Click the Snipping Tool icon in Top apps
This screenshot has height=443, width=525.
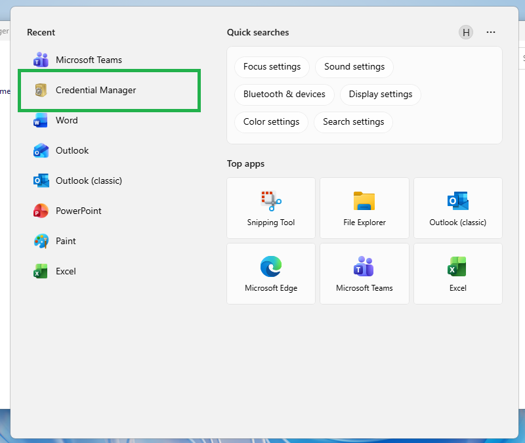tap(271, 201)
